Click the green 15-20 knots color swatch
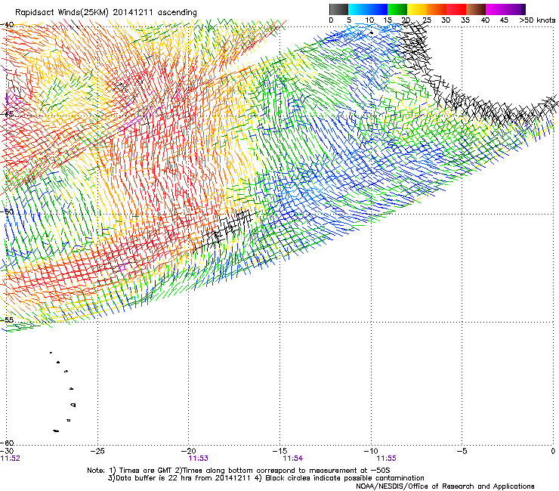The image size is (559, 491). (397, 9)
